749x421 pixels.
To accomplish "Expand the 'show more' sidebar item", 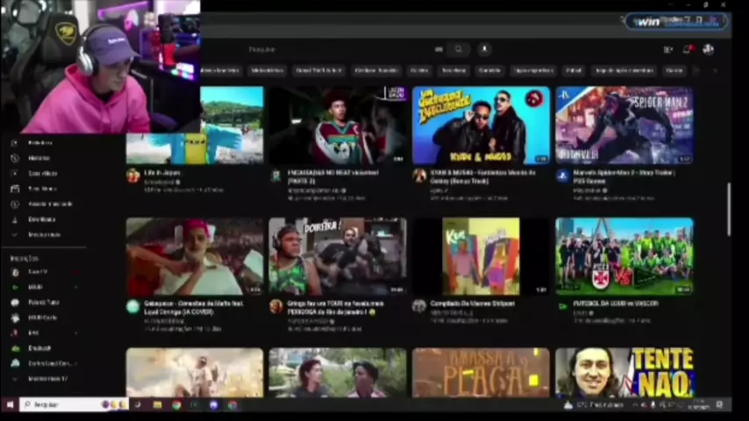I will (15, 235).
